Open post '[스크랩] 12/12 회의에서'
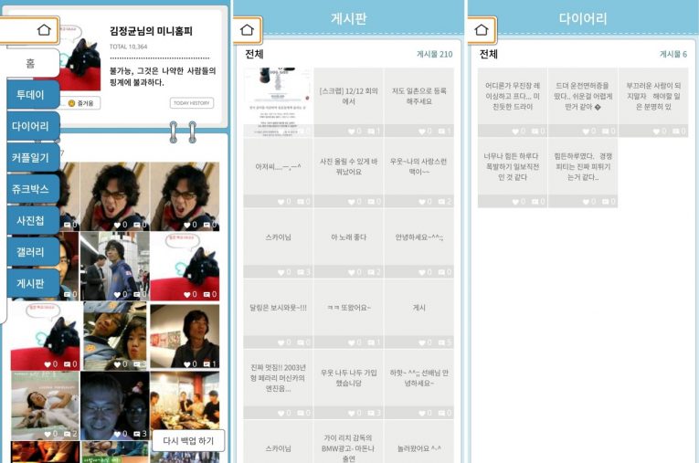 point(349,102)
